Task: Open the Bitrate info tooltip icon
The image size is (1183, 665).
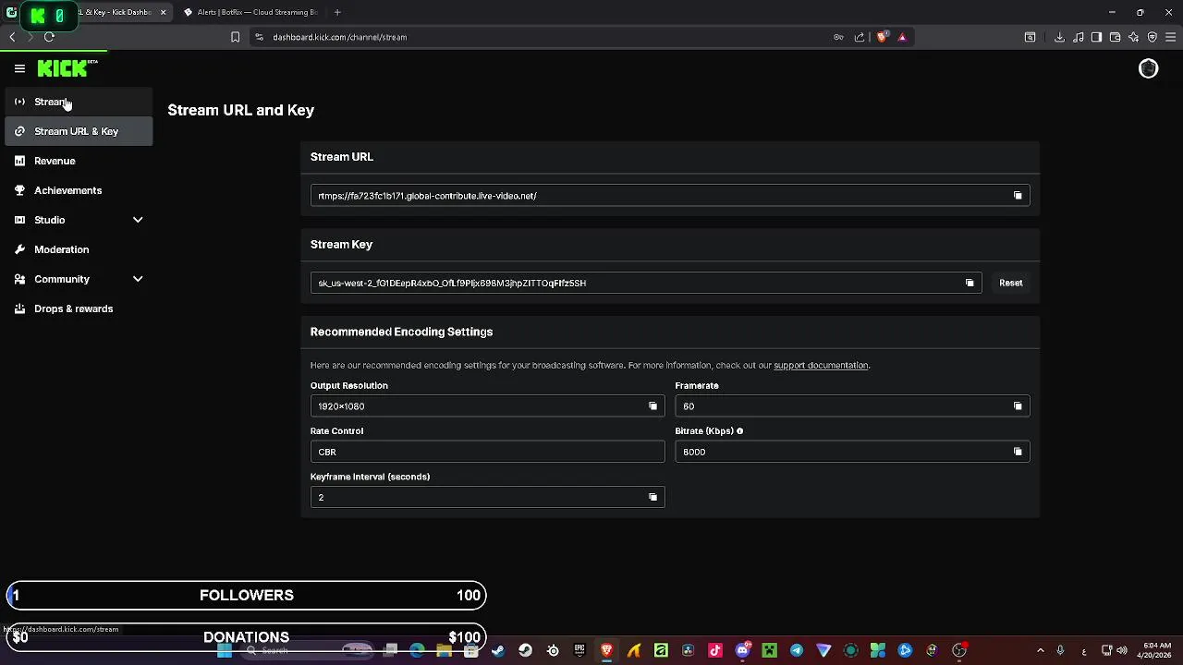Action: pyautogui.click(x=739, y=431)
